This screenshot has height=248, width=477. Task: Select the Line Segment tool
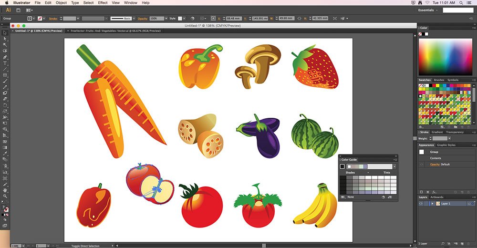5,69
